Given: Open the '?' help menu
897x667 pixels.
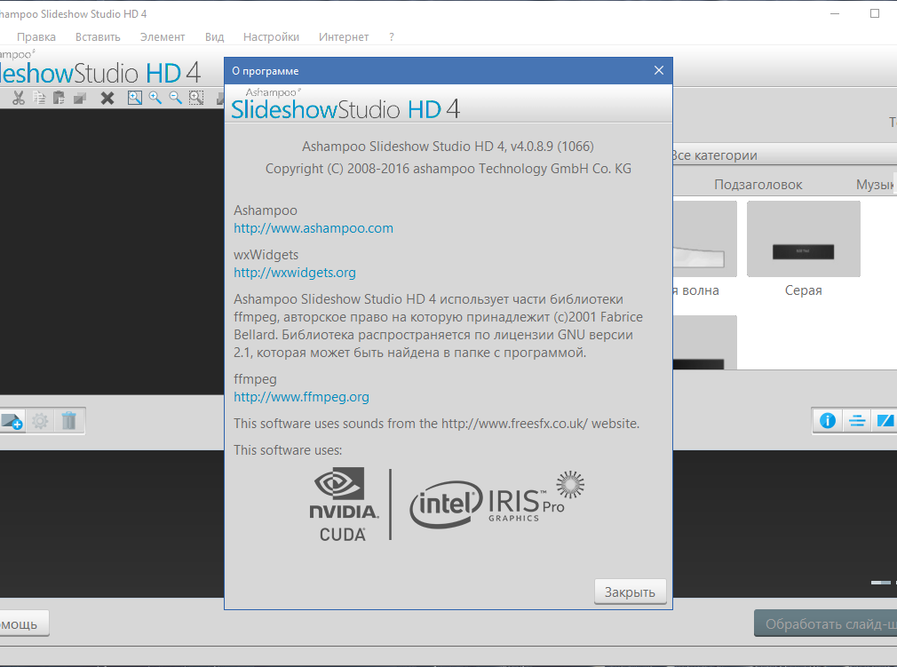Looking at the screenshot, I should point(392,36).
